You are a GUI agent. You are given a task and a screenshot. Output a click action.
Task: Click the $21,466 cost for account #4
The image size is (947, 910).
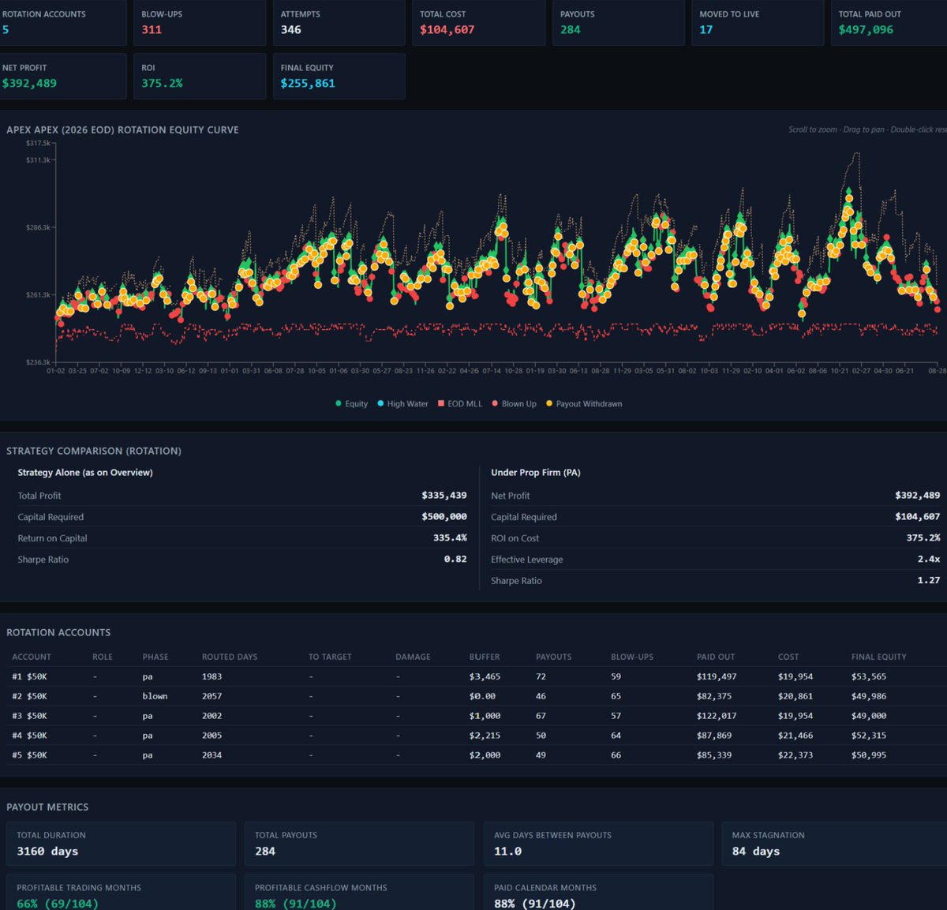click(795, 736)
